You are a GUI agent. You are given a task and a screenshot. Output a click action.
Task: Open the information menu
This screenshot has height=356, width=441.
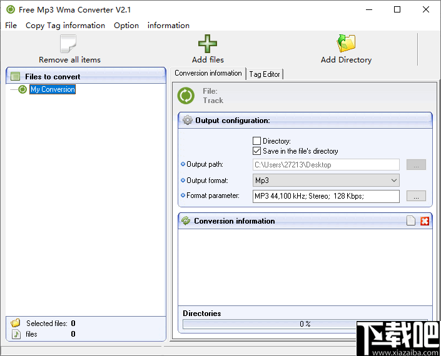pyautogui.click(x=168, y=25)
